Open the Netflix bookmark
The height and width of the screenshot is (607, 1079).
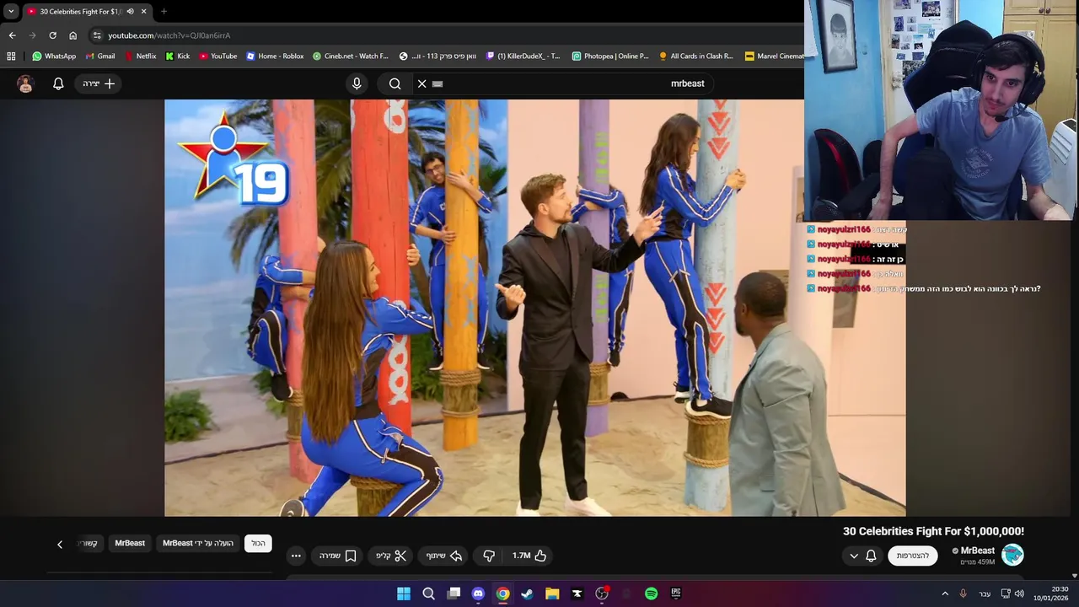pyautogui.click(x=141, y=56)
